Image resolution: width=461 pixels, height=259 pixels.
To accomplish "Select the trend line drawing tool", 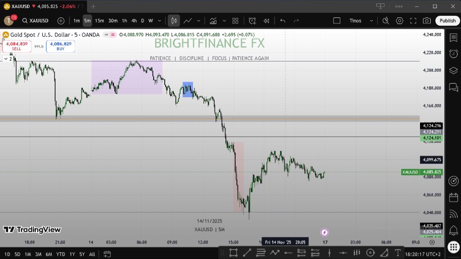I will (x=247, y=253).
